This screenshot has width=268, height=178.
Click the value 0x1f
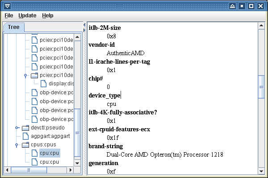click(113, 138)
